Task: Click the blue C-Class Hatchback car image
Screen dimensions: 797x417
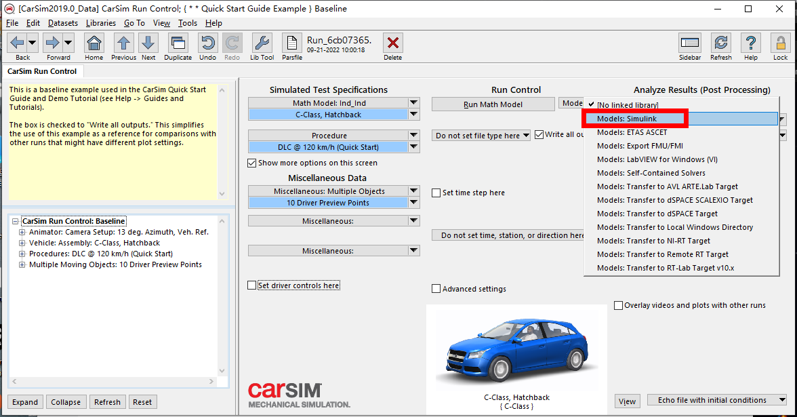Action: click(517, 351)
